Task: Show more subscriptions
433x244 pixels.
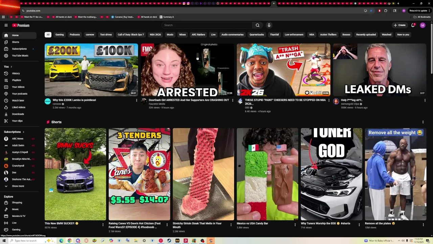Action: click(x=20, y=186)
